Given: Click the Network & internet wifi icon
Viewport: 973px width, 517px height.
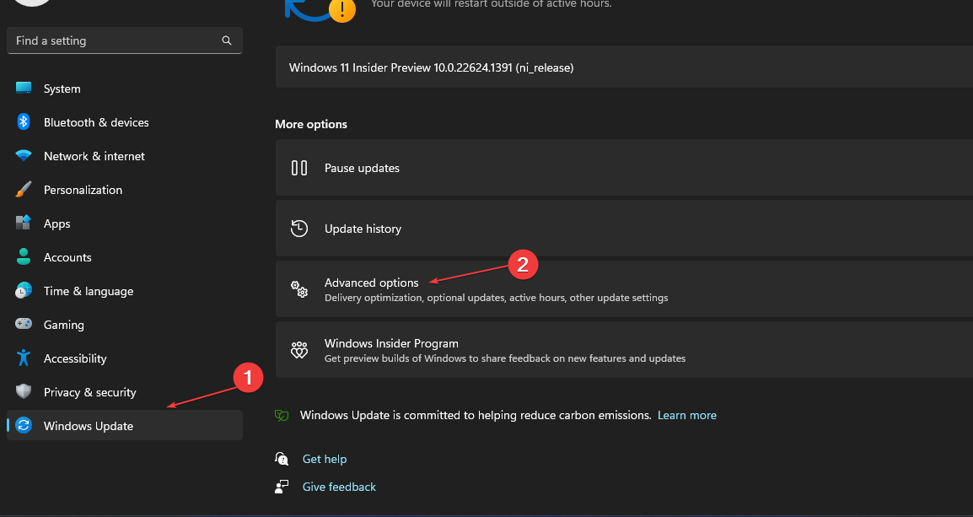Looking at the screenshot, I should click(24, 156).
